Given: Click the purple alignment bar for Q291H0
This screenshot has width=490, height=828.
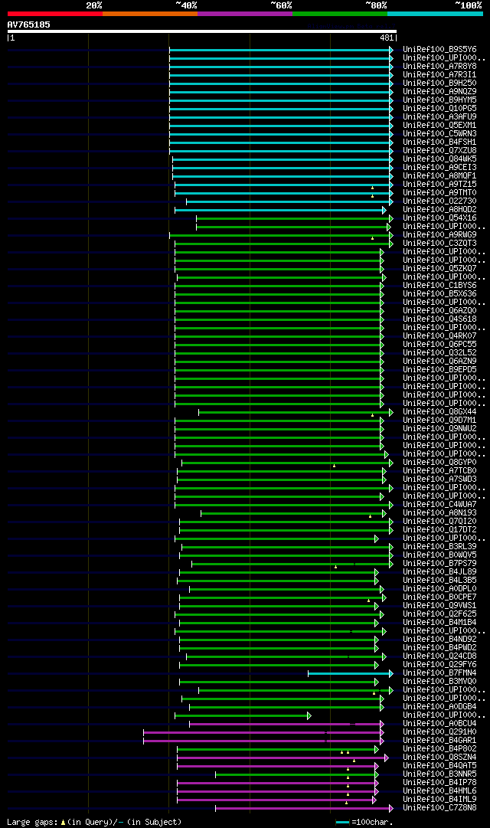Looking at the screenshot, I should [263, 732].
